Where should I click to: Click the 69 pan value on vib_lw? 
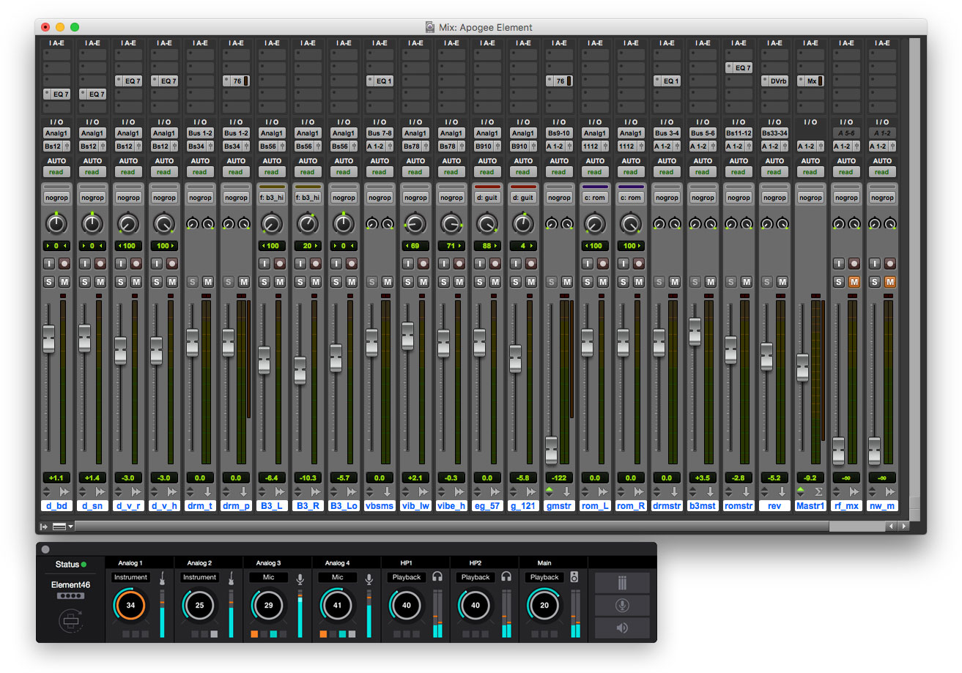[x=415, y=245]
